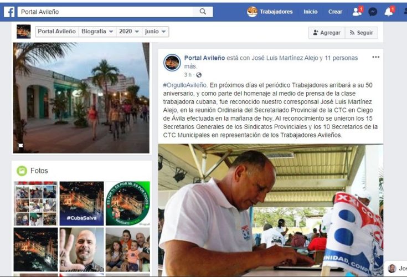Open José Luis Martínez Alejo profile link

pyautogui.click(x=285, y=58)
